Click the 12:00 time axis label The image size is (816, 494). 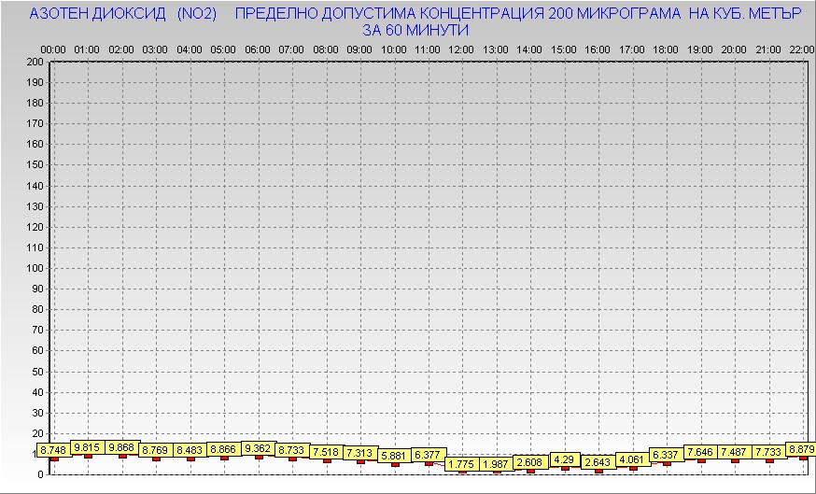461,49
